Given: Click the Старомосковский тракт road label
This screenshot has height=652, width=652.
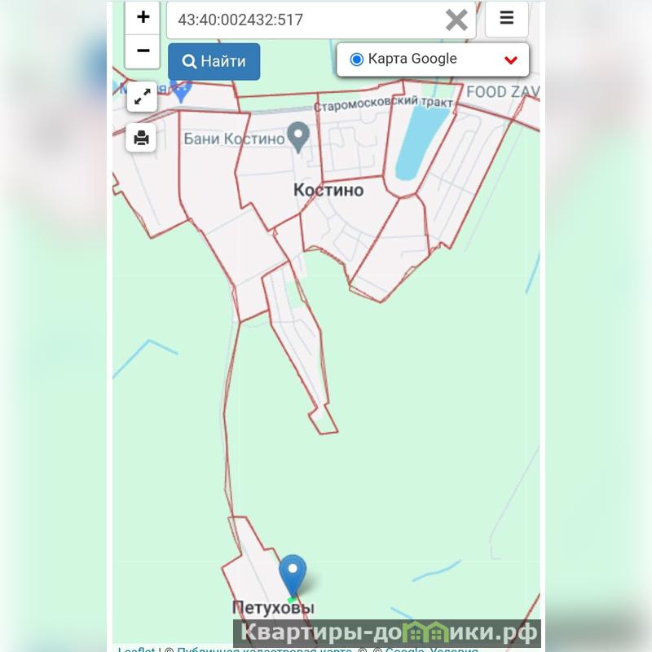Looking at the screenshot, I should point(383,104).
